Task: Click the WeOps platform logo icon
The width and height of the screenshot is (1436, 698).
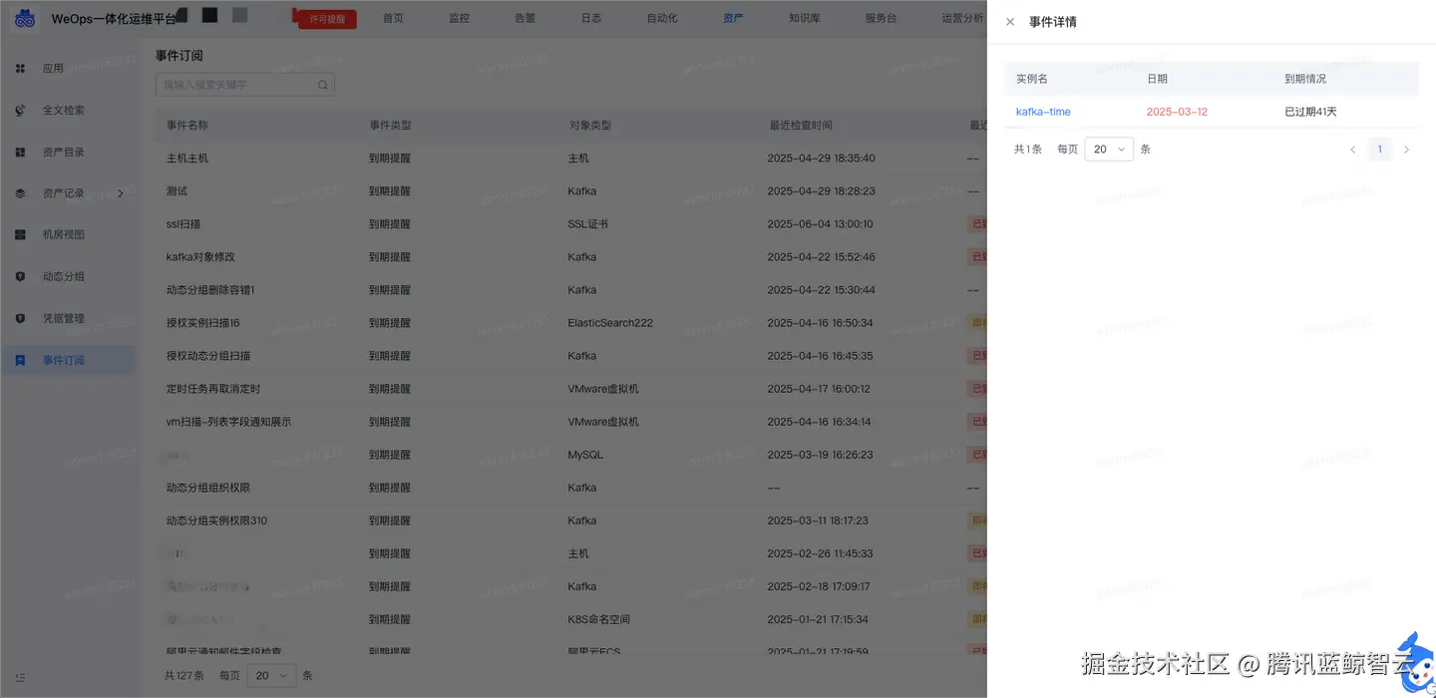Action: [25, 18]
